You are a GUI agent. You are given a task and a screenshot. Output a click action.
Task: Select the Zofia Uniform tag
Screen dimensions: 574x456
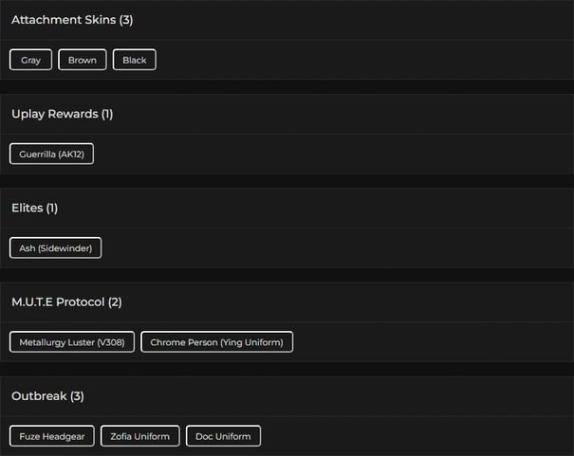[139, 436]
